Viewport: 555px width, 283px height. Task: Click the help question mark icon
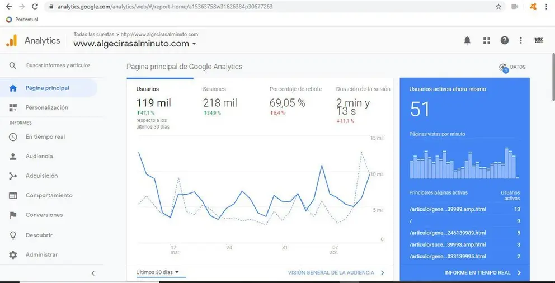tap(505, 40)
